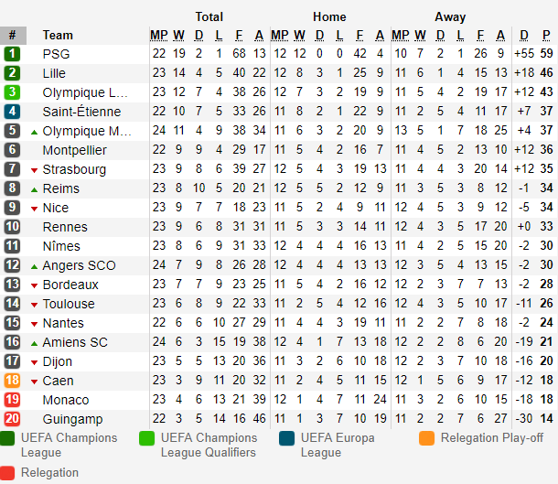
Task: Click the Team column header
Action: 58,36
